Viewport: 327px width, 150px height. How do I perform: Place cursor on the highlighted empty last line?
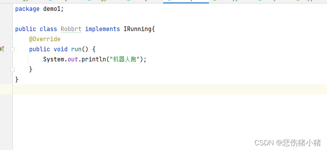(170, 89)
